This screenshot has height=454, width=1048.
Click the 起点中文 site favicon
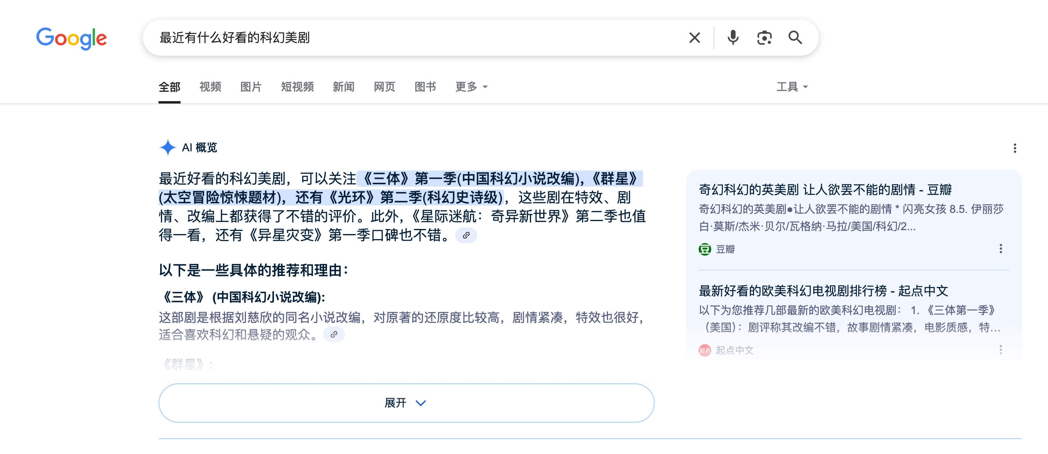[x=705, y=350]
